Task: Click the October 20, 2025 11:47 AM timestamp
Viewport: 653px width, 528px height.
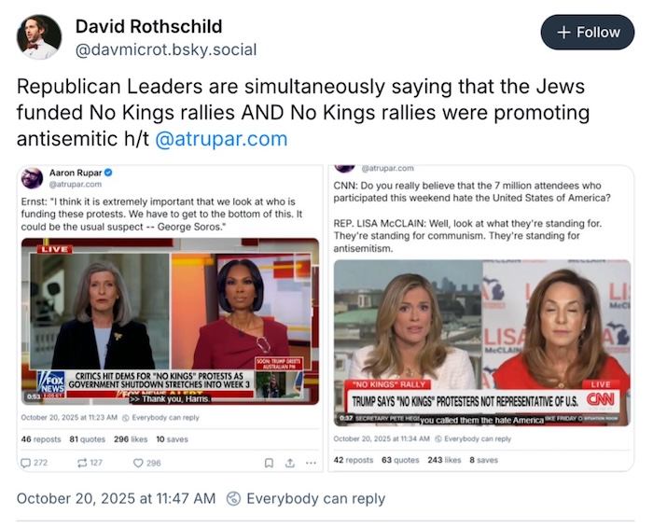Action: pyautogui.click(x=117, y=498)
